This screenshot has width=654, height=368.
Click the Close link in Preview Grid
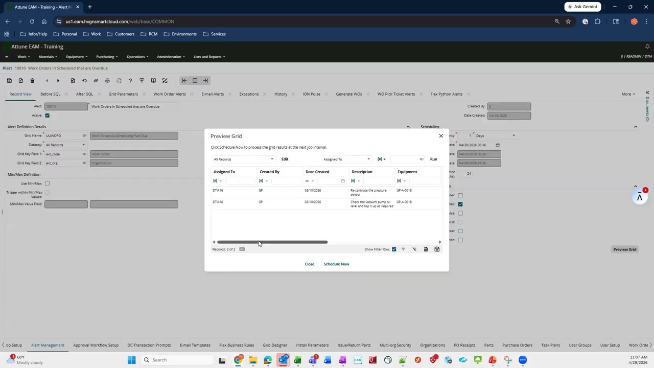(x=310, y=264)
